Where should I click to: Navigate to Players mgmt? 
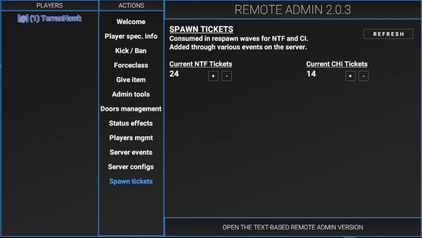tap(131, 138)
